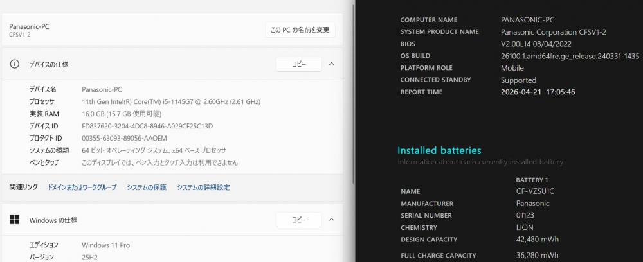Click the rename this PC button
This screenshot has width=643, height=262.
tap(300, 30)
